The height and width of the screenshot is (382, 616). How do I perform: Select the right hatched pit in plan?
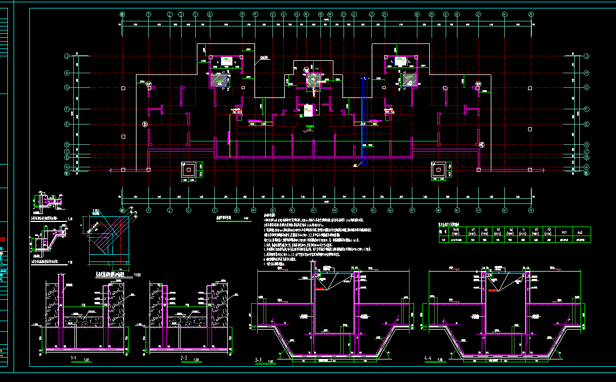(411, 79)
